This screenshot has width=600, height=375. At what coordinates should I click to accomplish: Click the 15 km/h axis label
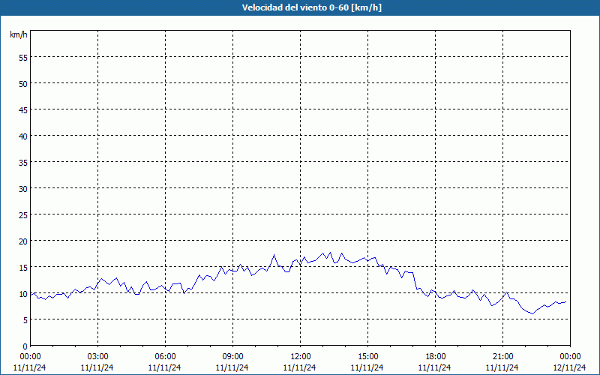[x=23, y=268]
